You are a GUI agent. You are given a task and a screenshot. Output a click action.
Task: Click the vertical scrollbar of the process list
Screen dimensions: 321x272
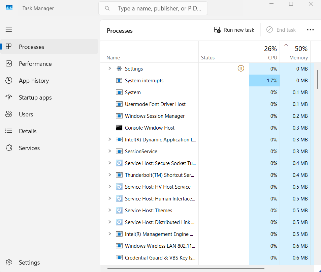coord(317,79)
